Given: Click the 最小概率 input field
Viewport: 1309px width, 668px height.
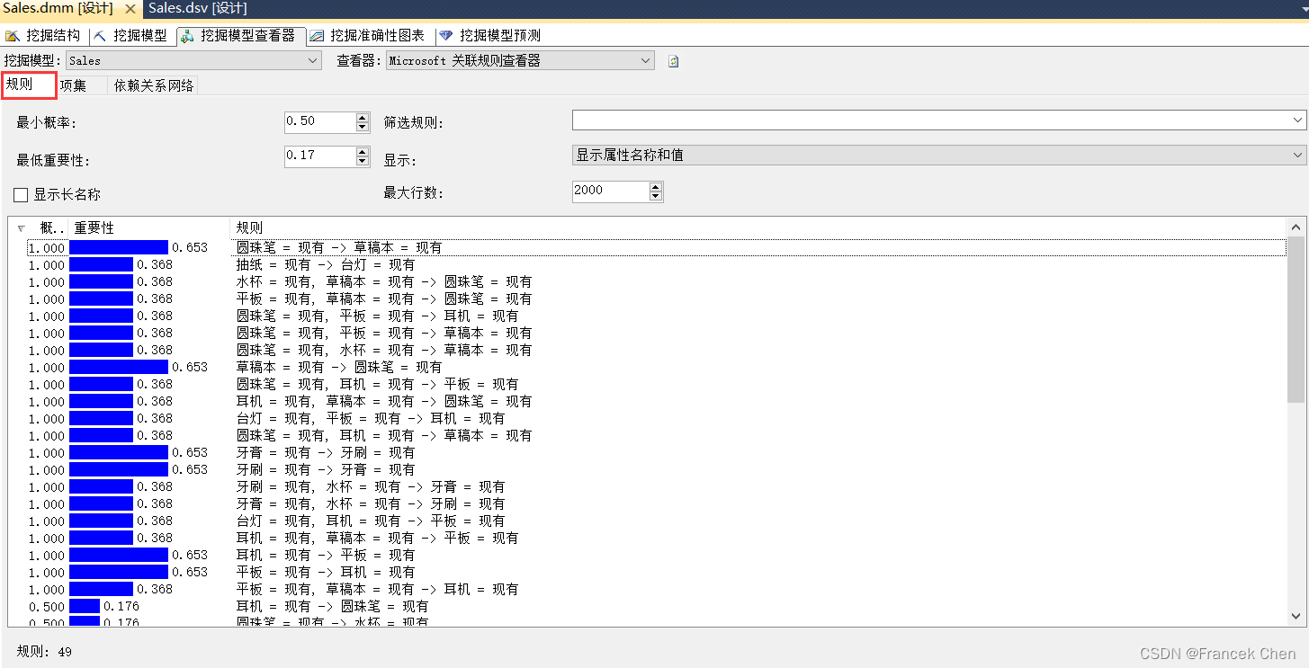Looking at the screenshot, I should tap(319, 121).
